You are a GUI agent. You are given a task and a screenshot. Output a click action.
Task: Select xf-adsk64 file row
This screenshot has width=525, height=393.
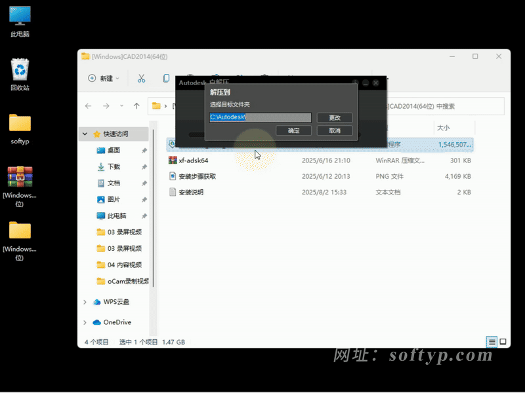click(320, 160)
